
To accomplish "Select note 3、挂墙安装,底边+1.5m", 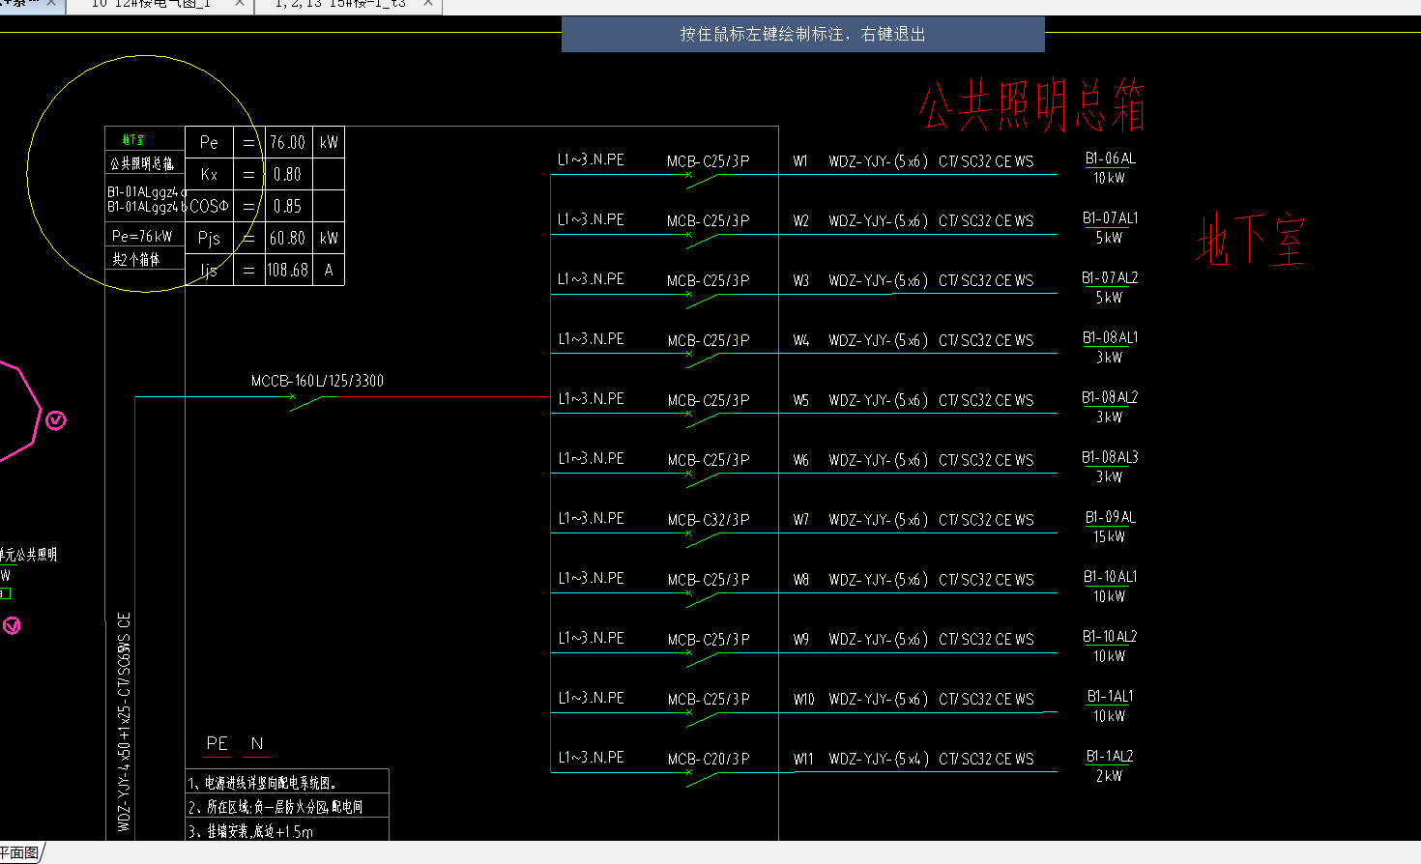I will pyautogui.click(x=250, y=831).
